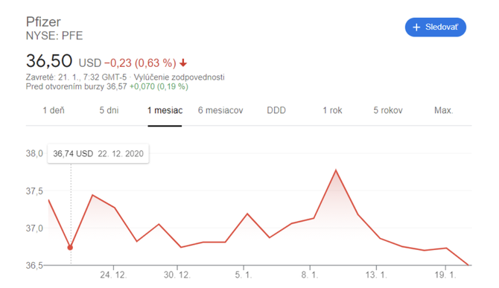Click the Pfizer company title
The height and width of the screenshot is (288, 499).
click(43, 22)
